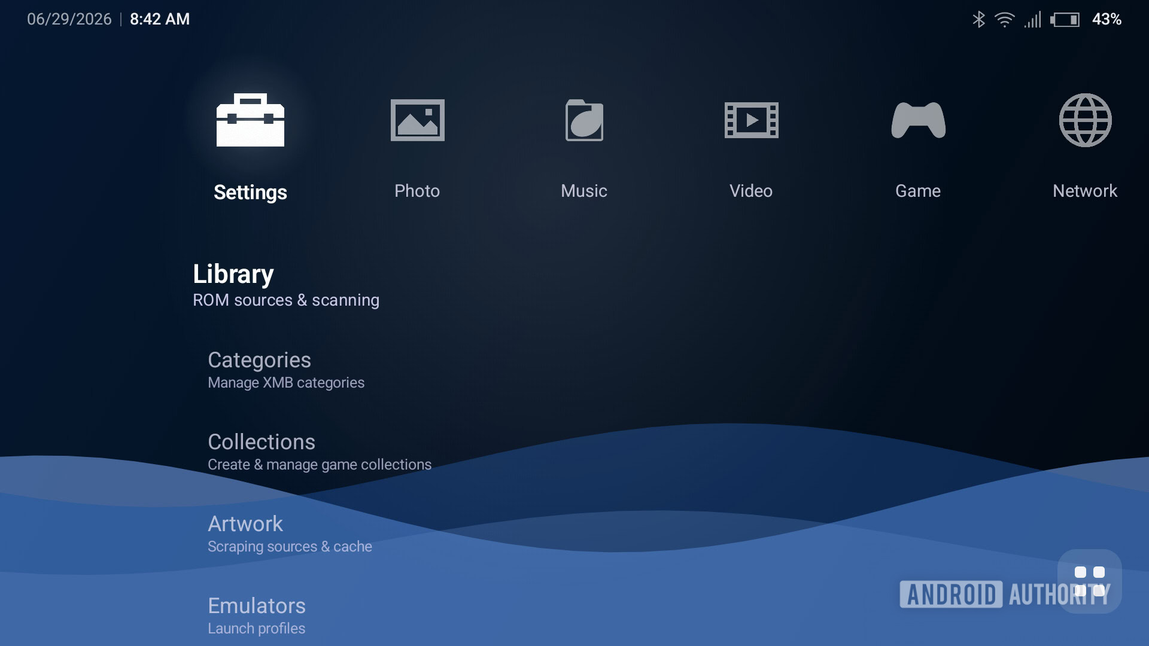Open Library ROM sources & scanning
The height and width of the screenshot is (646, 1149).
[x=286, y=285]
